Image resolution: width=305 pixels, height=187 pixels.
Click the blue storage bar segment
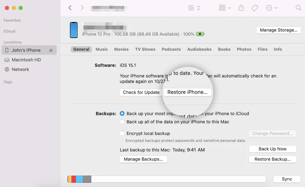pos(79,179)
